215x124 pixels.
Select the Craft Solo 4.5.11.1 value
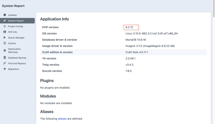pyautogui.click(x=137, y=52)
